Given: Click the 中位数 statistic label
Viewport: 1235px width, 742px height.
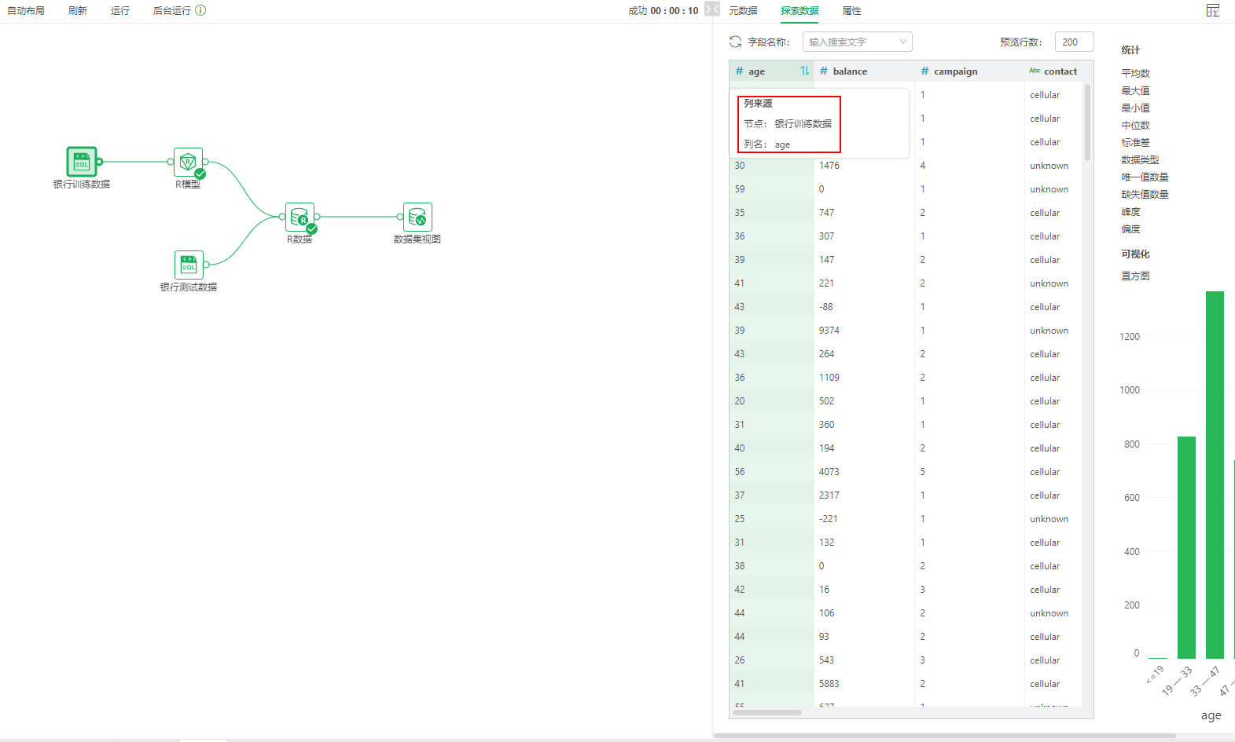Looking at the screenshot, I should 1135,125.
